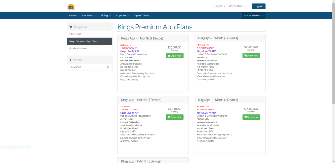
Task: Click the red $20/month text
Action: 126,45
